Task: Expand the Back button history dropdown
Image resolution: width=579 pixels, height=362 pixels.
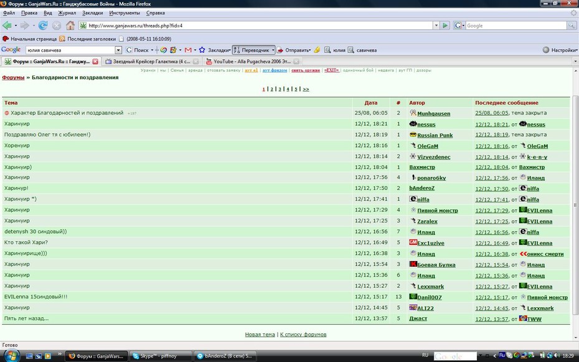Action: click(16, 26)
